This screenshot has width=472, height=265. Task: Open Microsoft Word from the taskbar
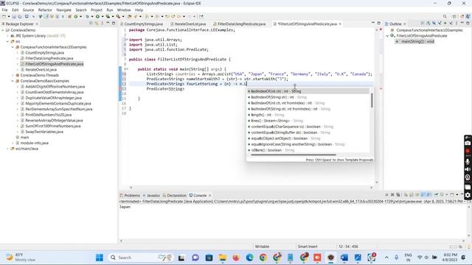[x=344, y=258]
